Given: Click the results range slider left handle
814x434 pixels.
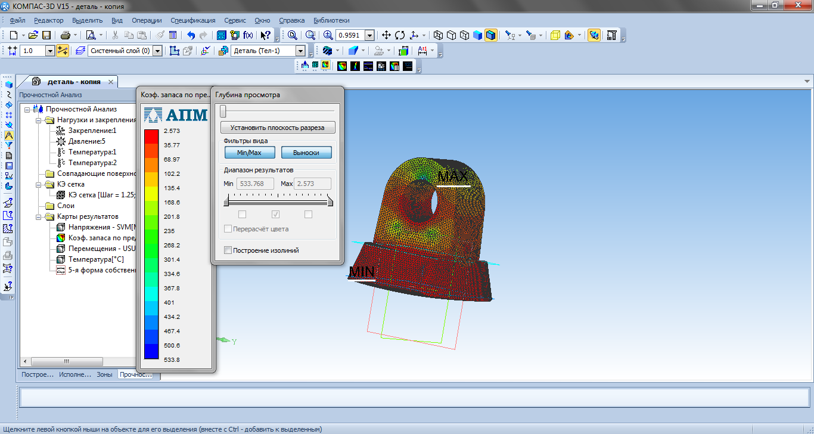Looking at the screenshot, I should coord(226,203).
